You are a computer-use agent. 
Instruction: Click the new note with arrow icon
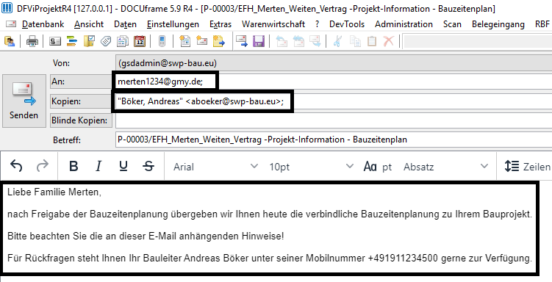(218, 41)
